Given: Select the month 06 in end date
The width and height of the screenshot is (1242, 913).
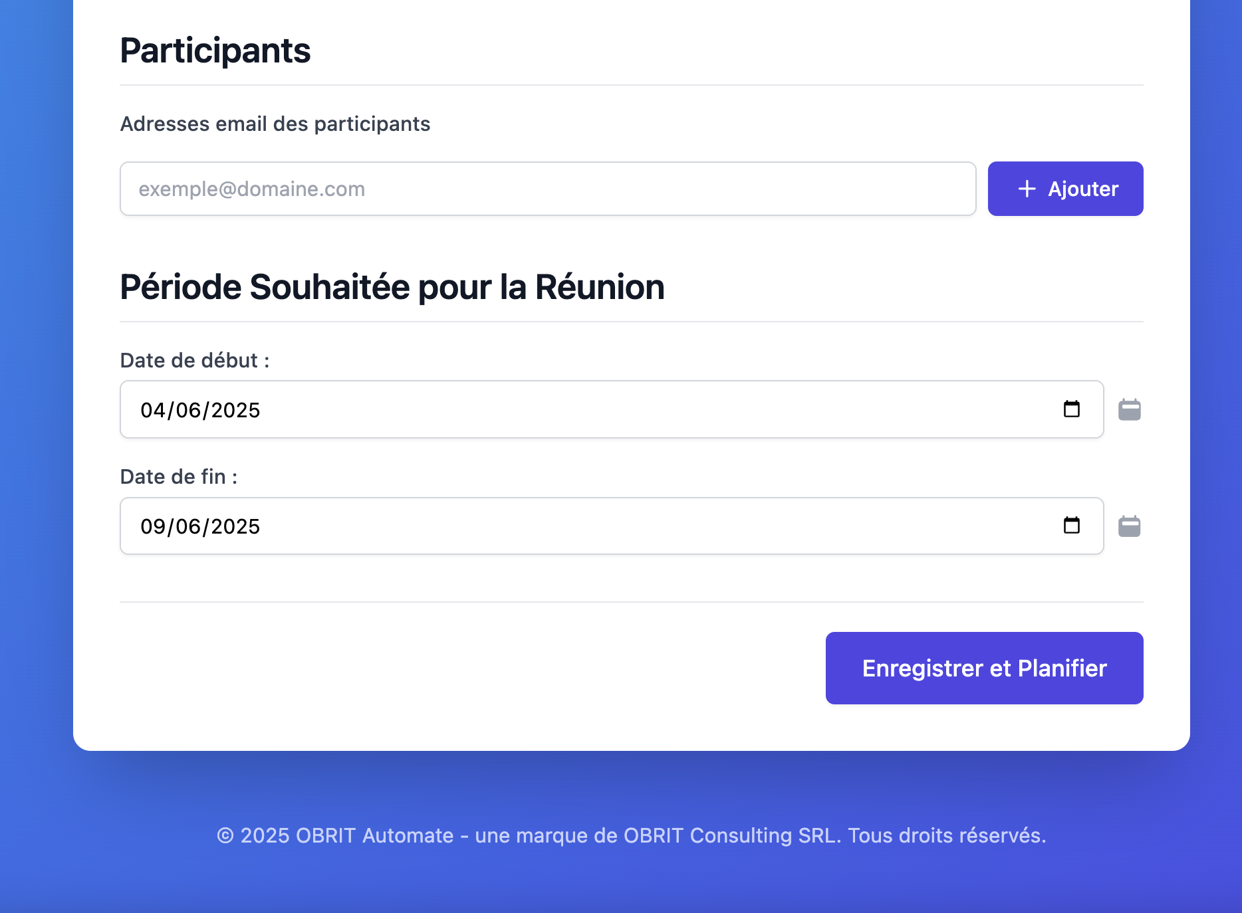Looking at the screenshot, I should [x=188, y=526].
